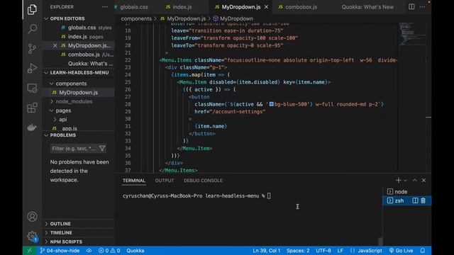Change end of line sequence LF
The width and height of the screenshot is (454, 255).
click(x=340, y=251)
